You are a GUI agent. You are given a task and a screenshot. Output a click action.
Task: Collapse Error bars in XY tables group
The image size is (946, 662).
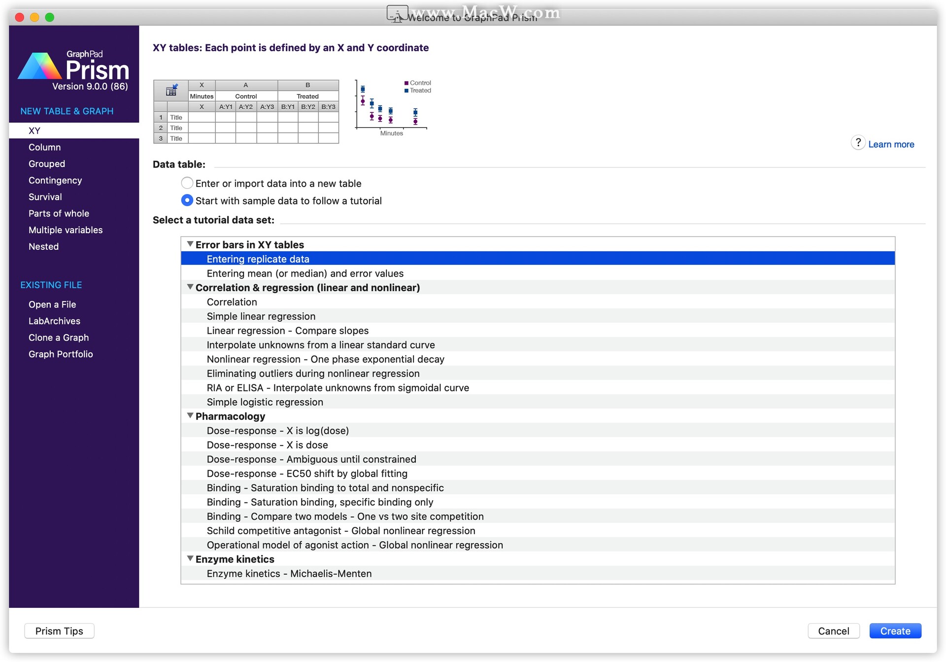click(190, 244)
